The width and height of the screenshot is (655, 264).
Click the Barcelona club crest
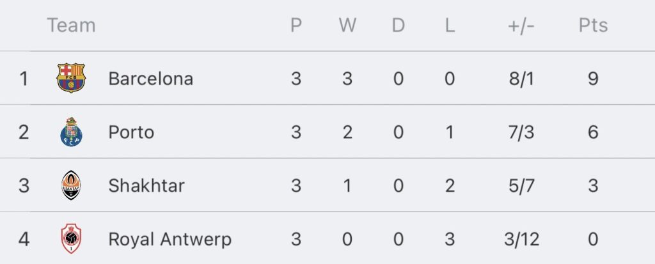(71, 79)
